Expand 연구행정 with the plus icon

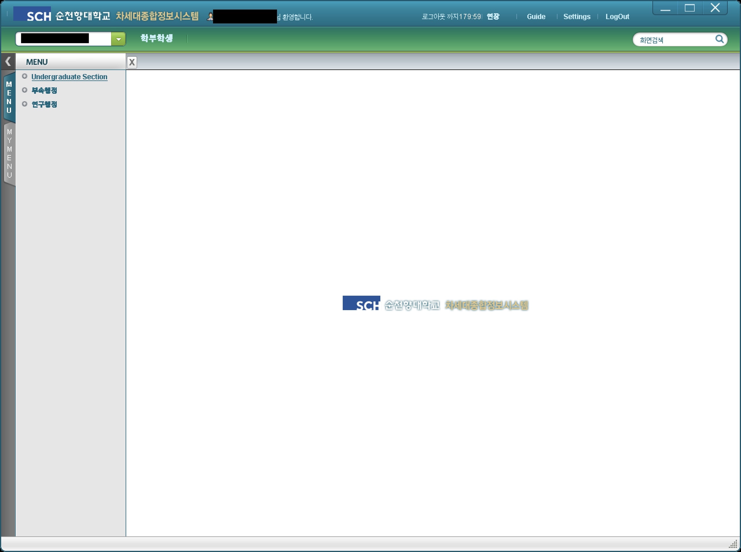pos(24,104)
